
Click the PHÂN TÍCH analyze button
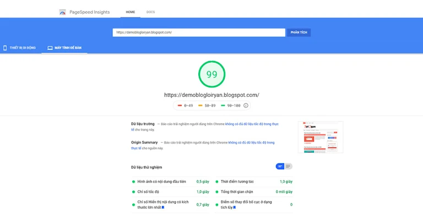tap(299, 32)
